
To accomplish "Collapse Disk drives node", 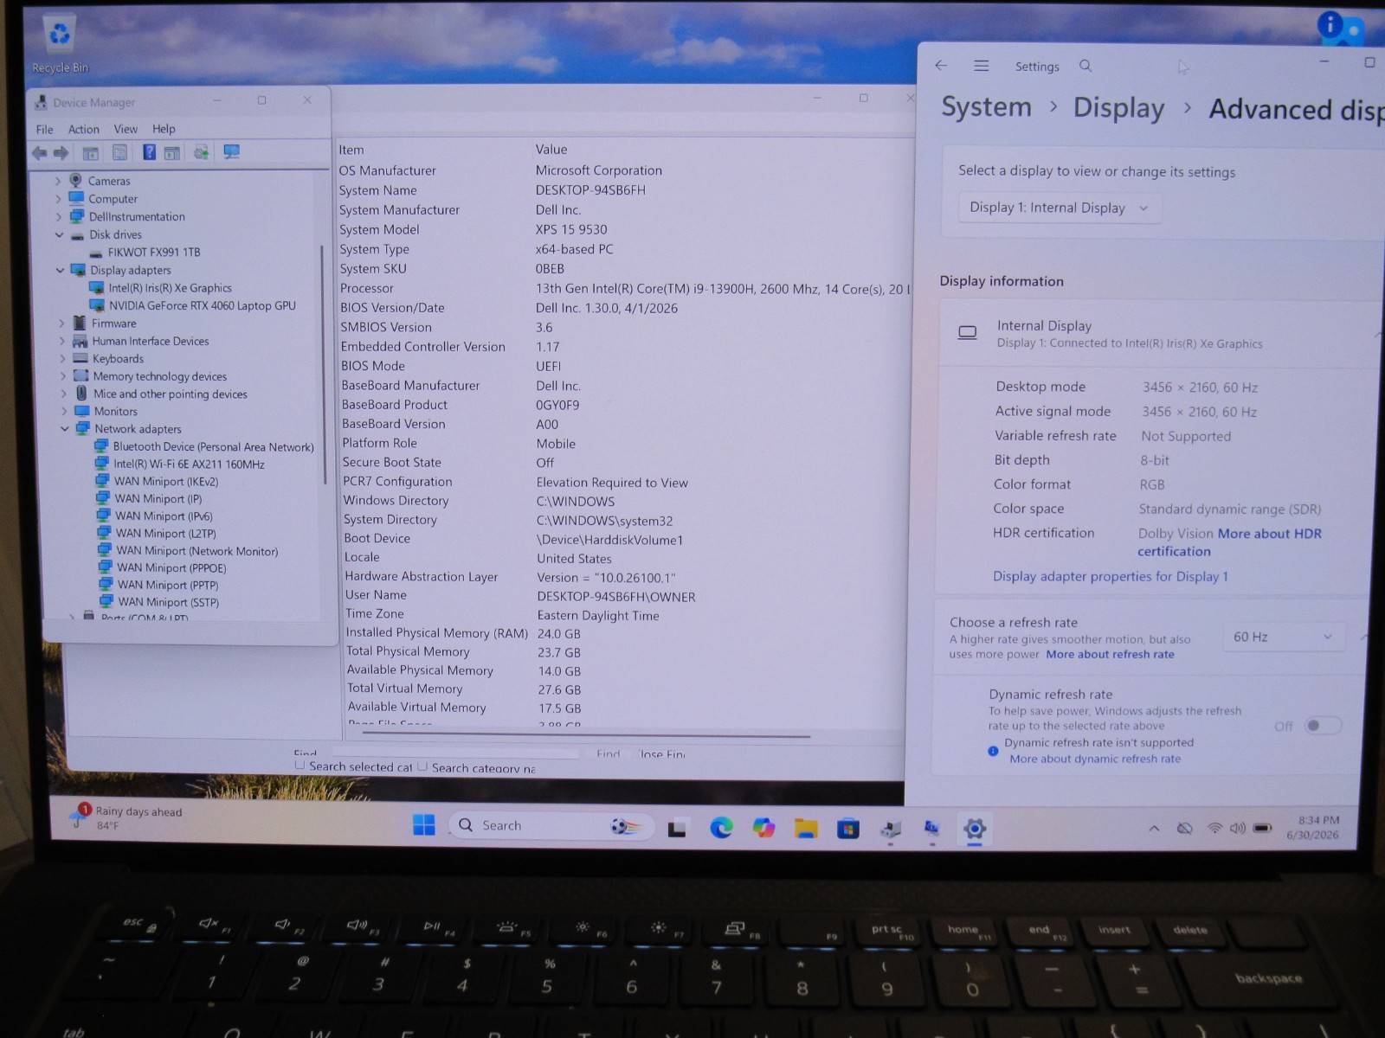I will [x=59, y=234].
